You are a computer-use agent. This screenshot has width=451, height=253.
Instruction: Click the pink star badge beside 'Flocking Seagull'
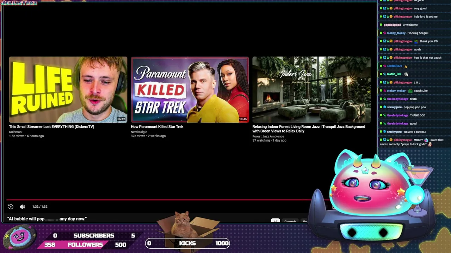coord(385,33)
